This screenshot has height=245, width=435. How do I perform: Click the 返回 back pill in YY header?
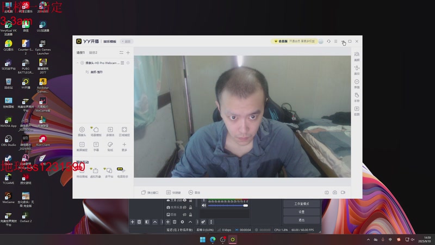pos(127,41)
